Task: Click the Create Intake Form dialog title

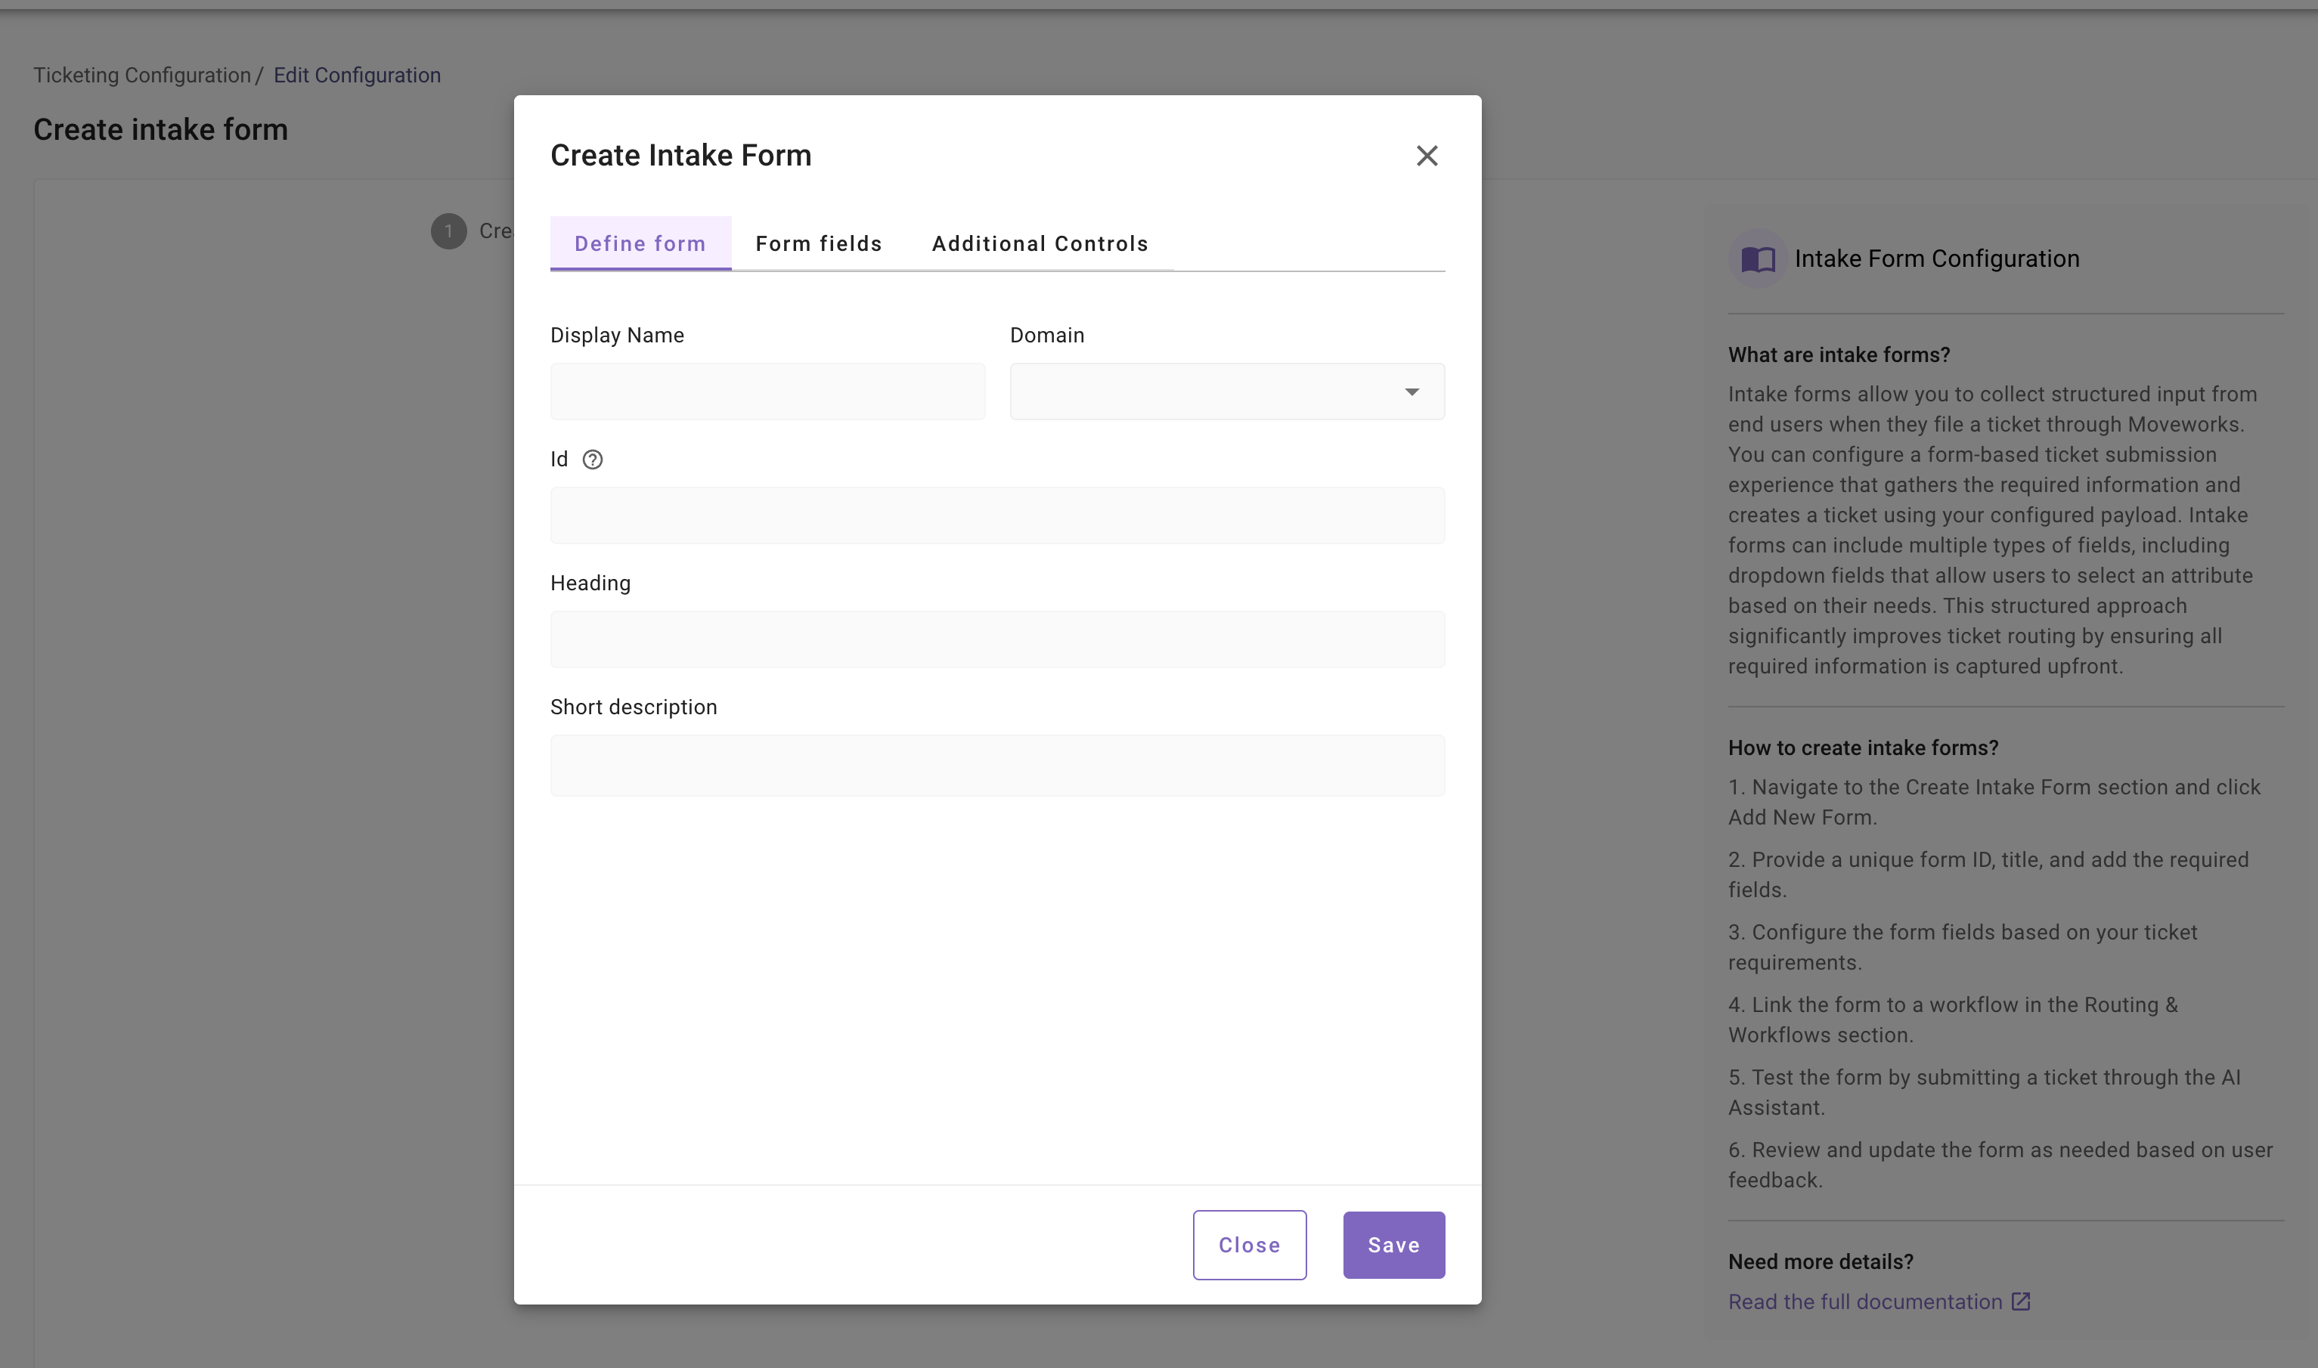Action: click(x=680, y=156)
